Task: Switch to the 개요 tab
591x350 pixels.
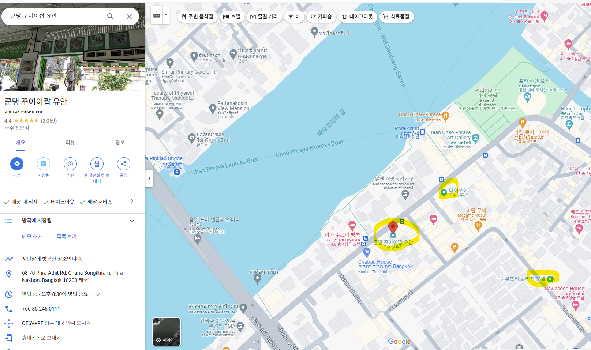Action: (20, 143)
